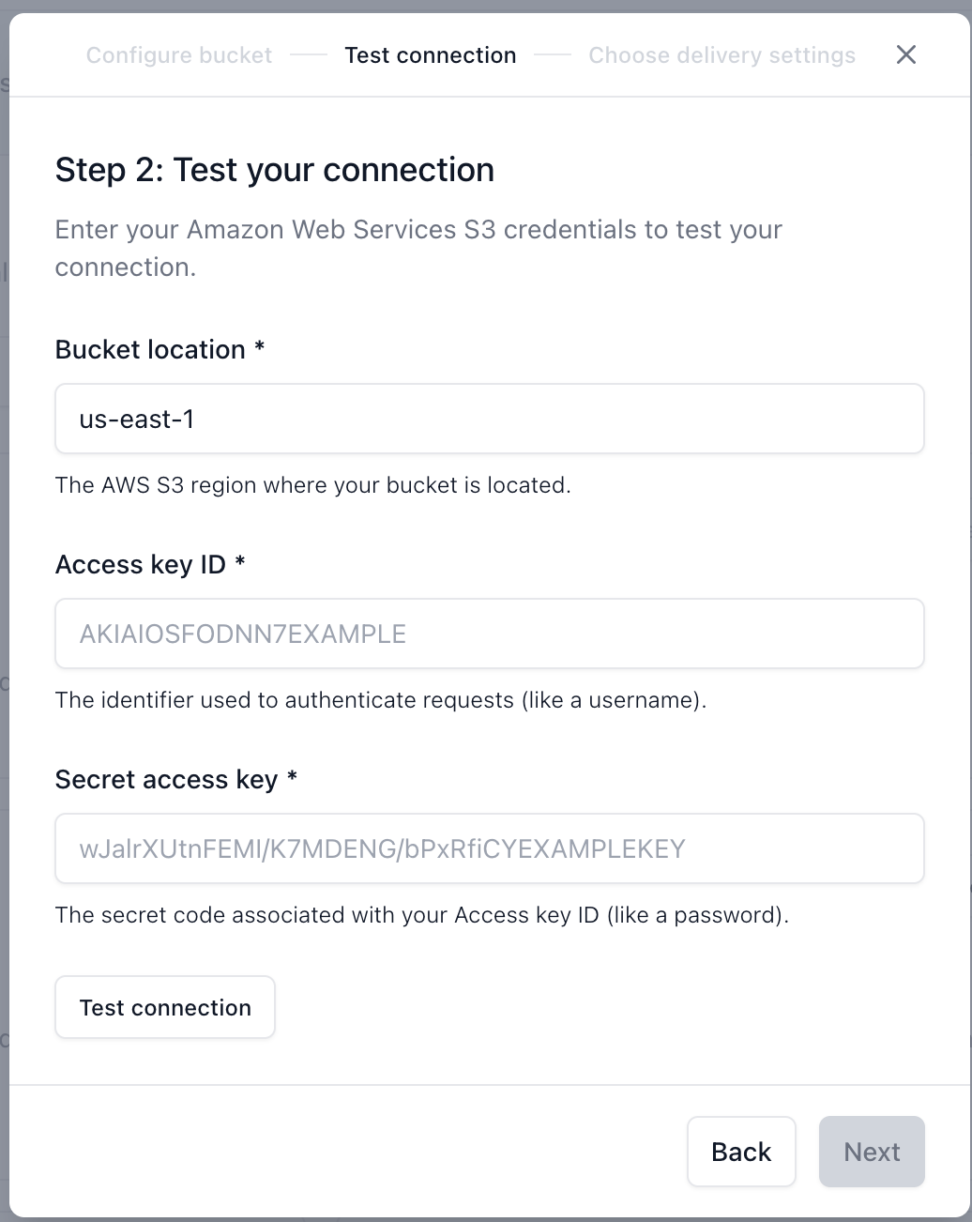Click the Access key ID label
This screenshot has height=1222, width=972.
click(x=141, y=564)
